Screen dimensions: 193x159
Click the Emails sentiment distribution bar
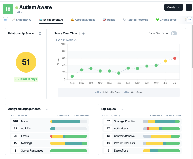coord(69,136)
